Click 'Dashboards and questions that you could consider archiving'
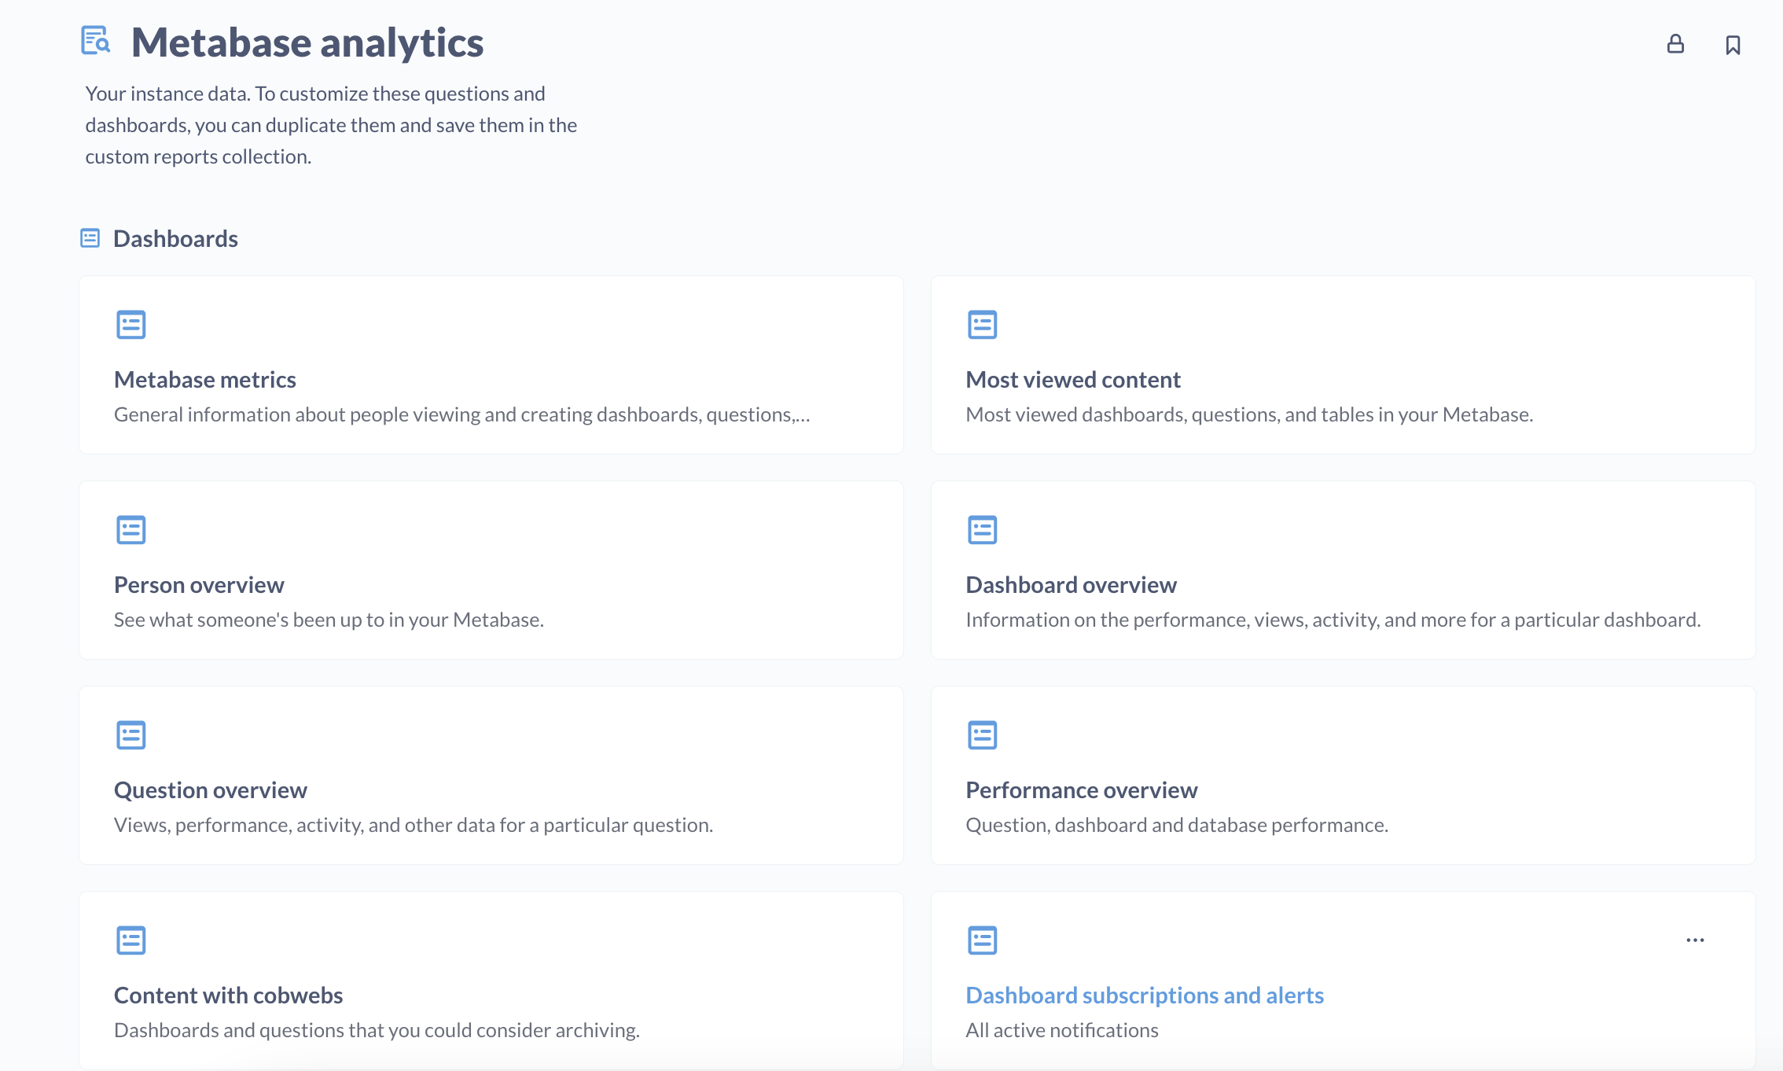The width and height of the screenshot is (1783, 1071). (x=377, y=1030)
